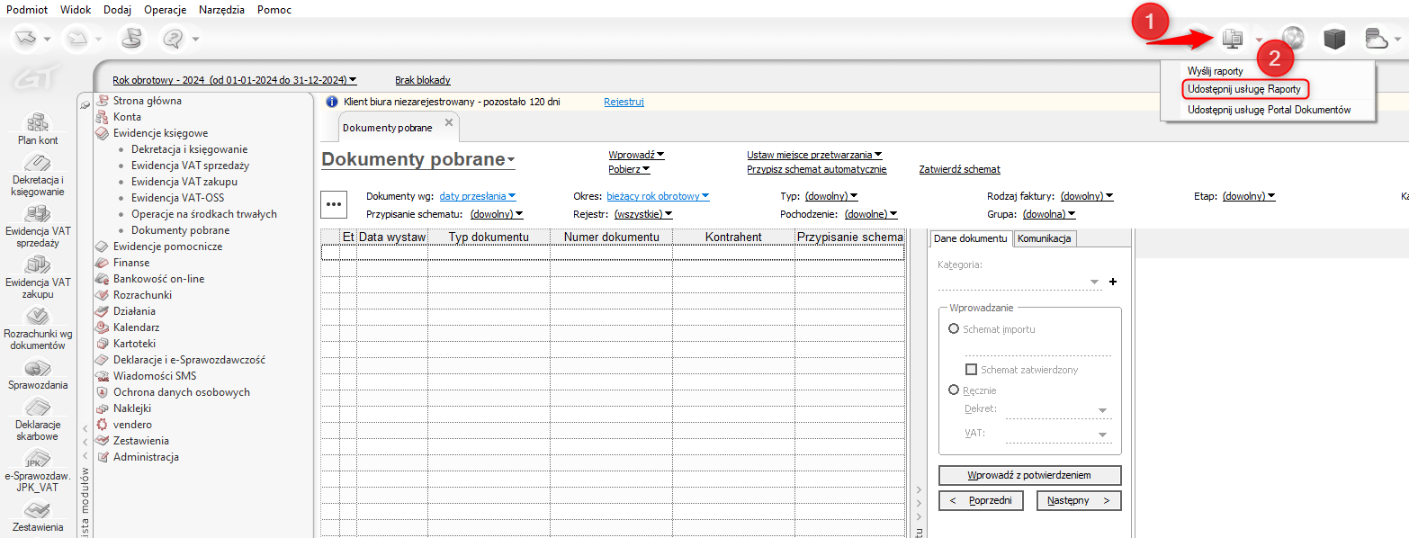Click the reports toolbar icon near arrow
Screen dimensions: 1409x538
tap(1232, 38)
